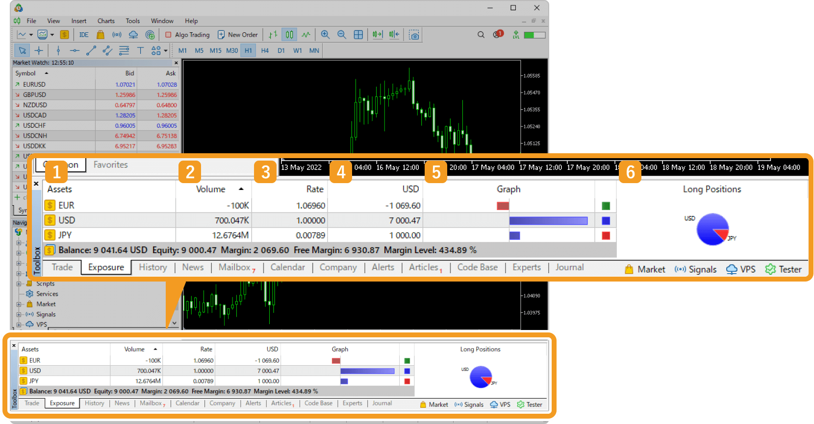
Task: Click the tile windows grid icon
Action: (x=358, y=35)
